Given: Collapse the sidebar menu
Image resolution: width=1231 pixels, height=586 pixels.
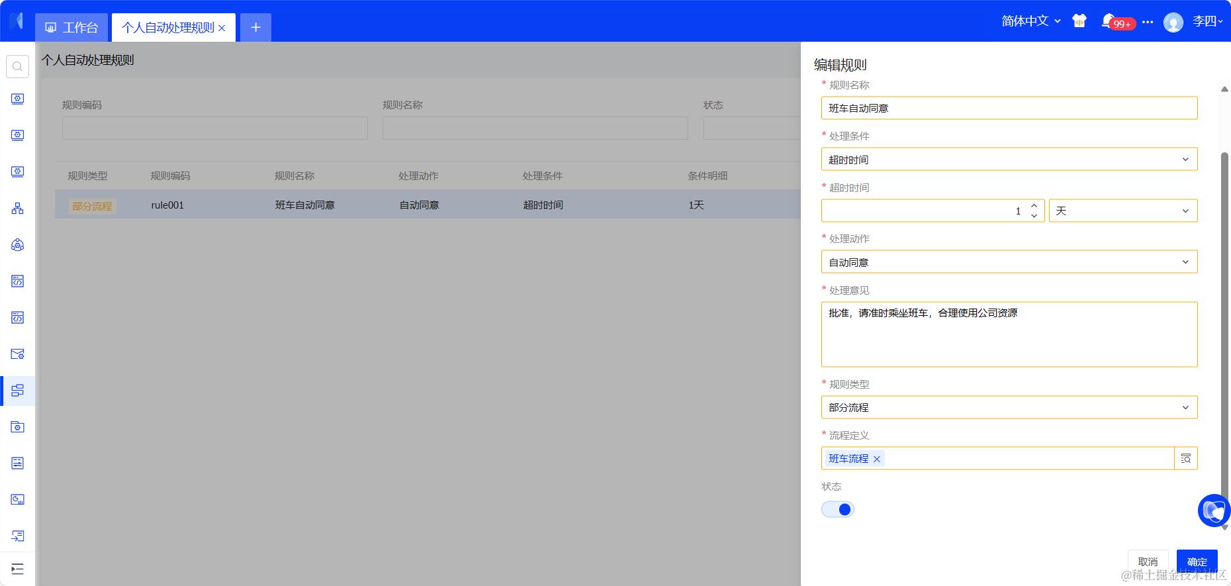Looking at the screenshot, I should click(x=18, y=569).
